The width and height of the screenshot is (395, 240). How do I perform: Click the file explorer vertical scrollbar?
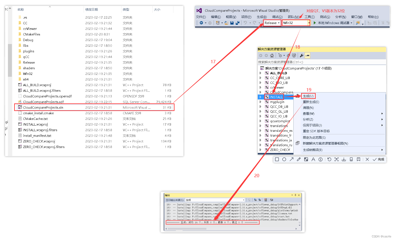10,60
